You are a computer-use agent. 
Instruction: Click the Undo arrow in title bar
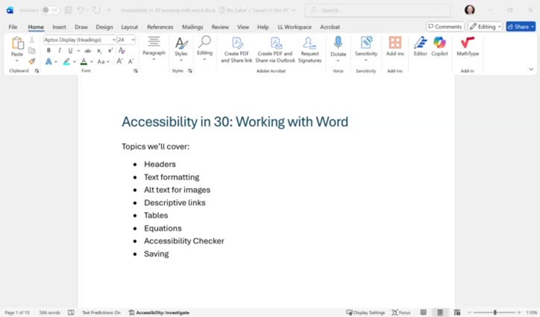[81, 10]
